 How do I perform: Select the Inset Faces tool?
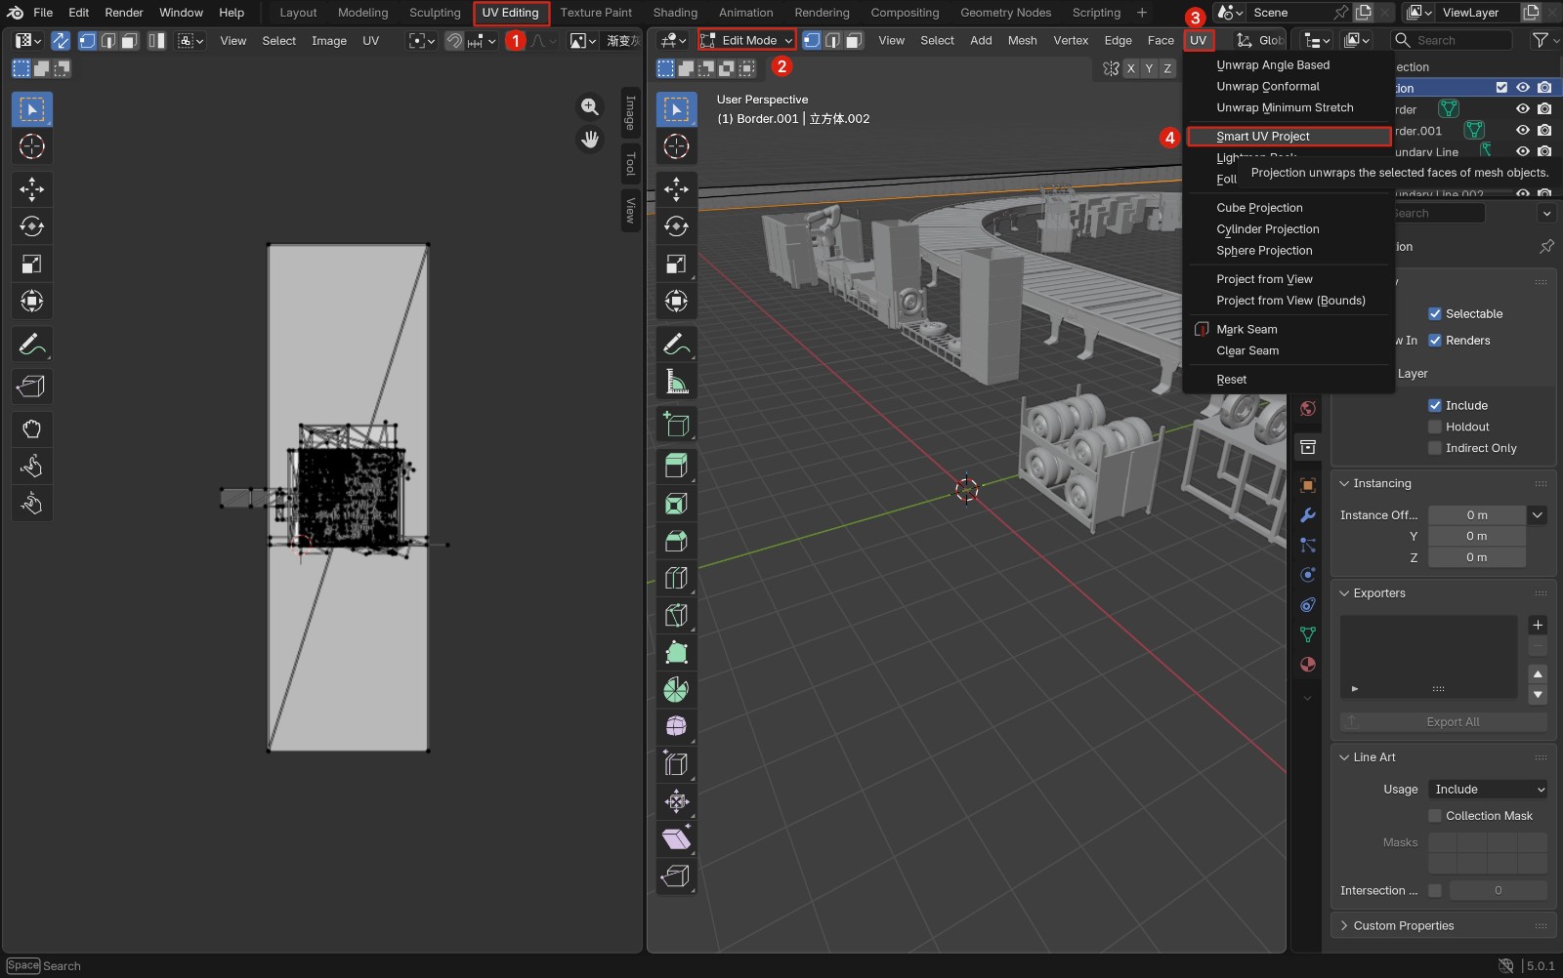click(x=676, y=504)
